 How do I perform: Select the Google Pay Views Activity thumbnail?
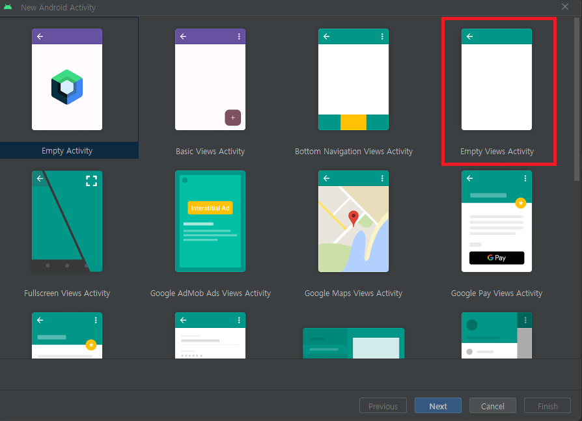click(x=497, y=221)
